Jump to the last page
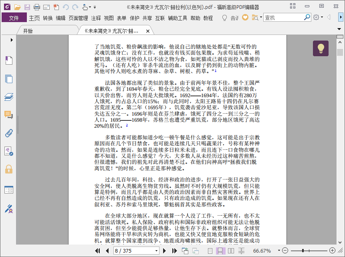 click(174, 251)
